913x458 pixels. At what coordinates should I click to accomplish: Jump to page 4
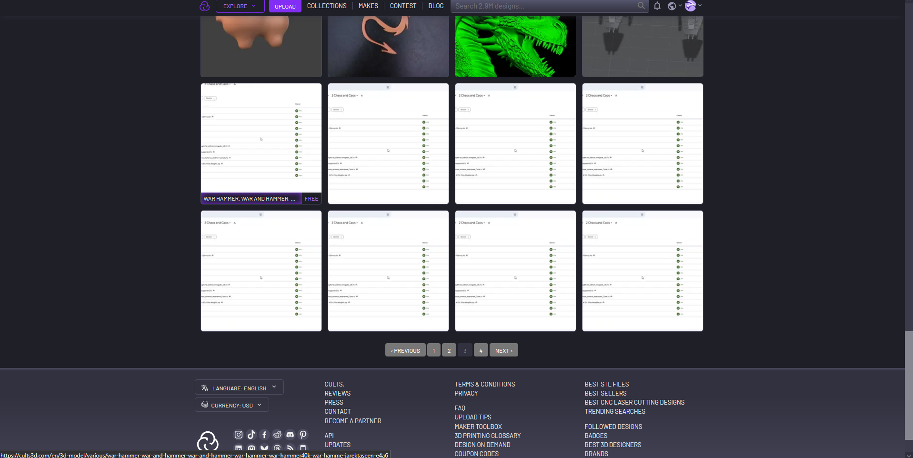coord(481,350)
